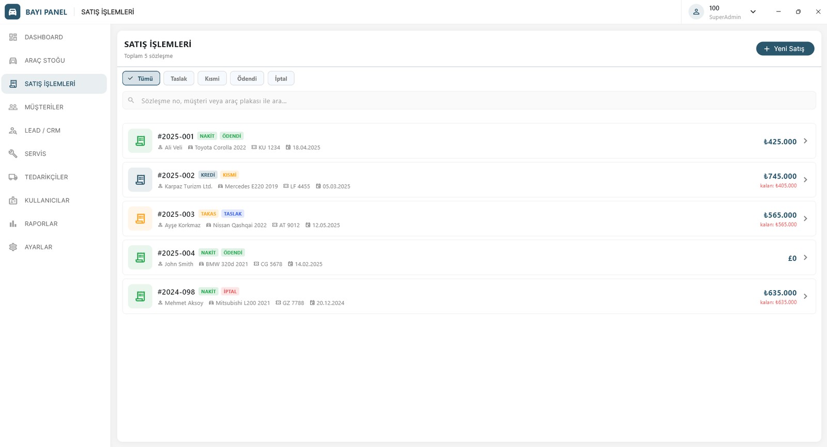Expand contract #2025-004 with its chevron
Viewport: 827px width, 447px height.
805,258
